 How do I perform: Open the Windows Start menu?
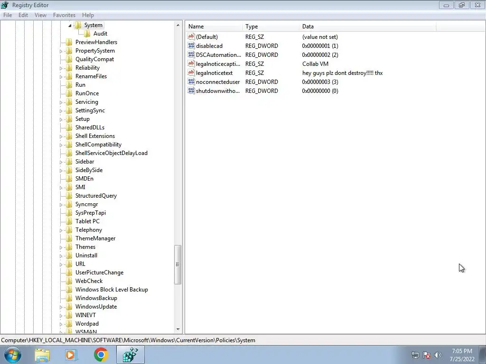pos(13,355)
